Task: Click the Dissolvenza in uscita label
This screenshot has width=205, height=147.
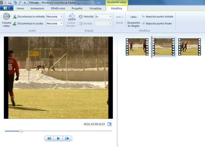Action: tap(30, 23)
